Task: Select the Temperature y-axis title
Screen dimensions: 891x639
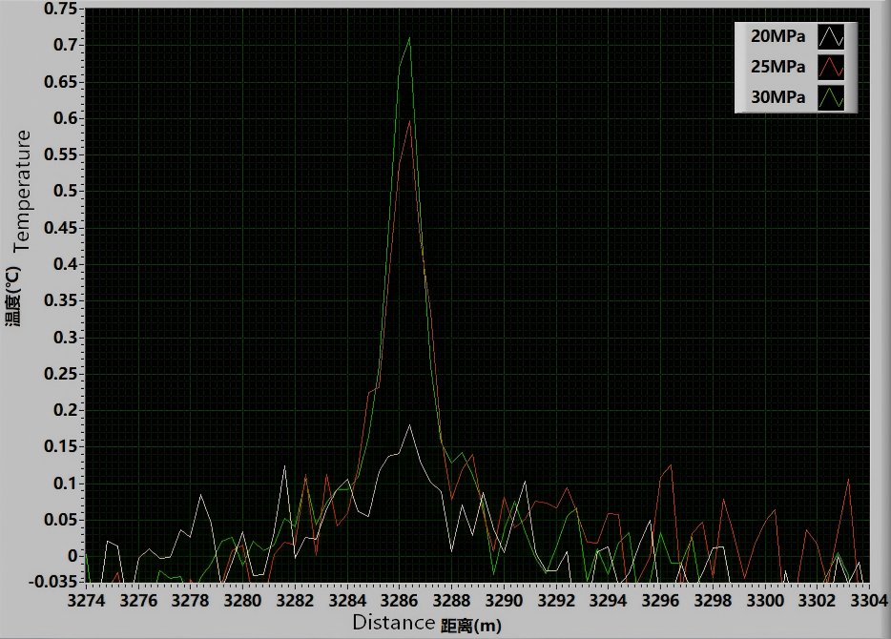Action: pos(25,190)
